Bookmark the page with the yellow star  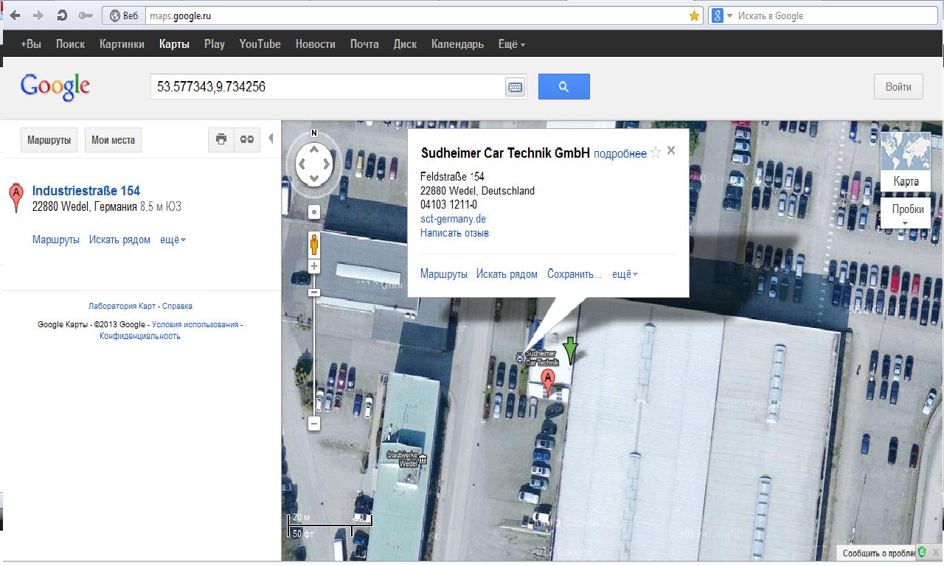(694, 15)
